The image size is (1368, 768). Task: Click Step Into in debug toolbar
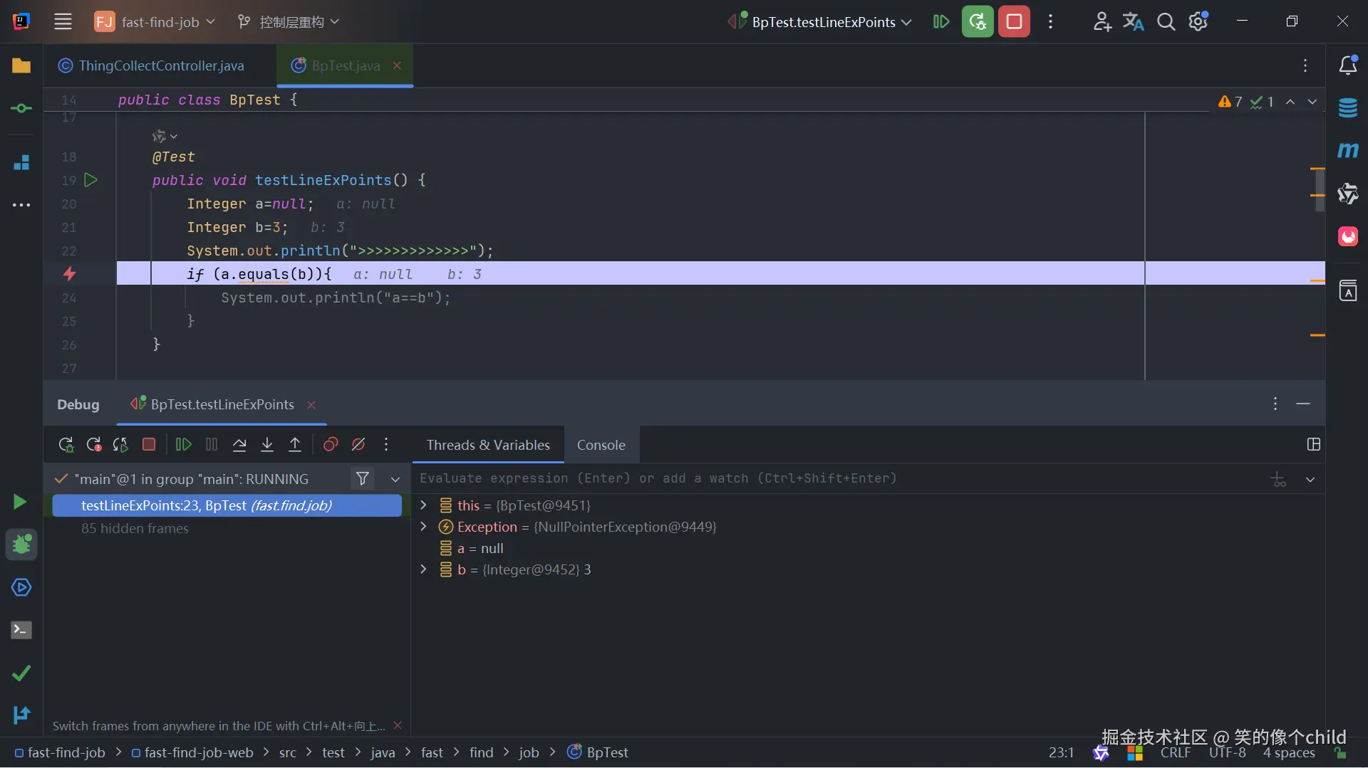point(267,445)
